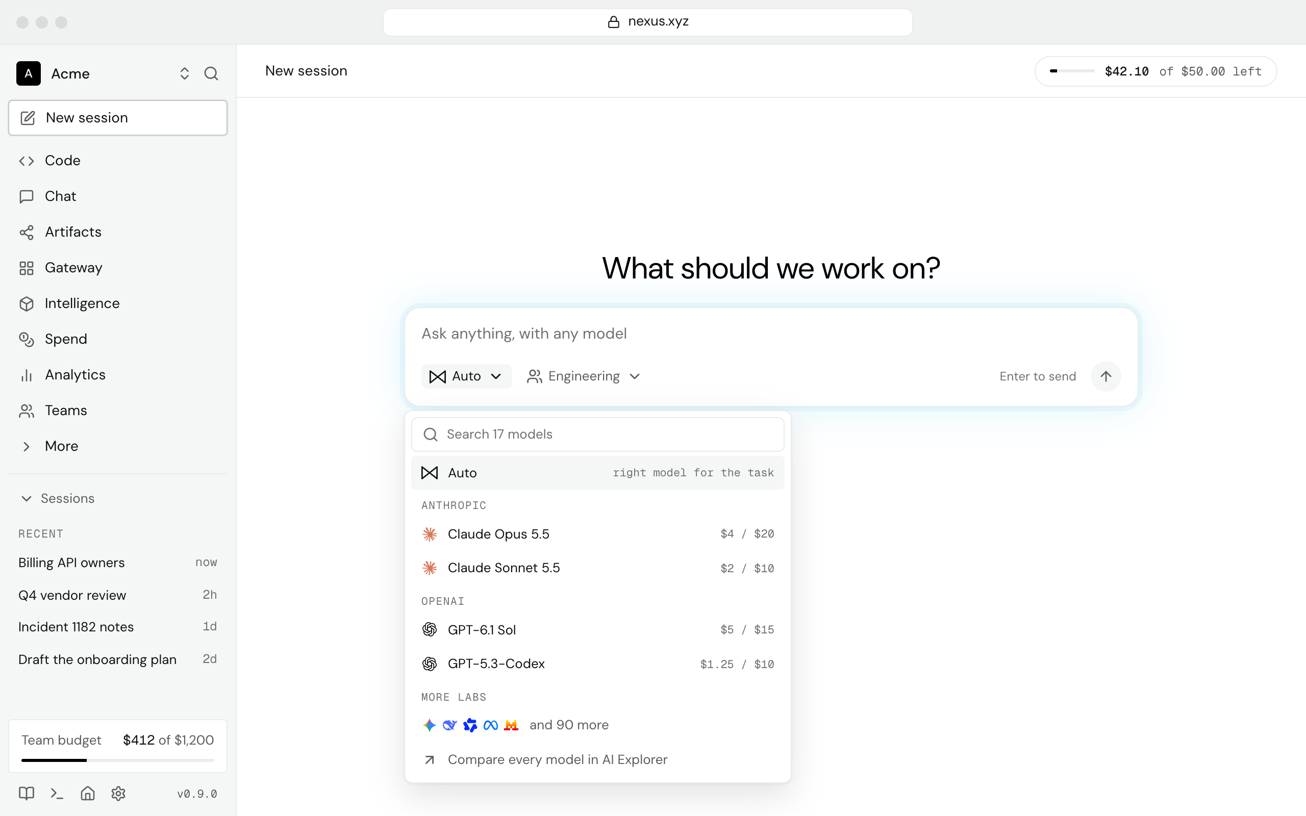Open Compare every model in AI Explorer
This screenshot has width=1306, height=816.
pyautogui.click(x=597, y=759)
